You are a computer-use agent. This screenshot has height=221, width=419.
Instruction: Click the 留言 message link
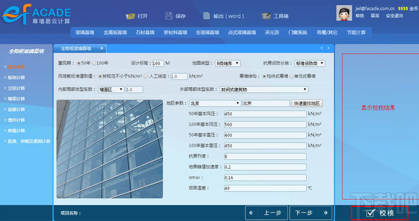375,16
